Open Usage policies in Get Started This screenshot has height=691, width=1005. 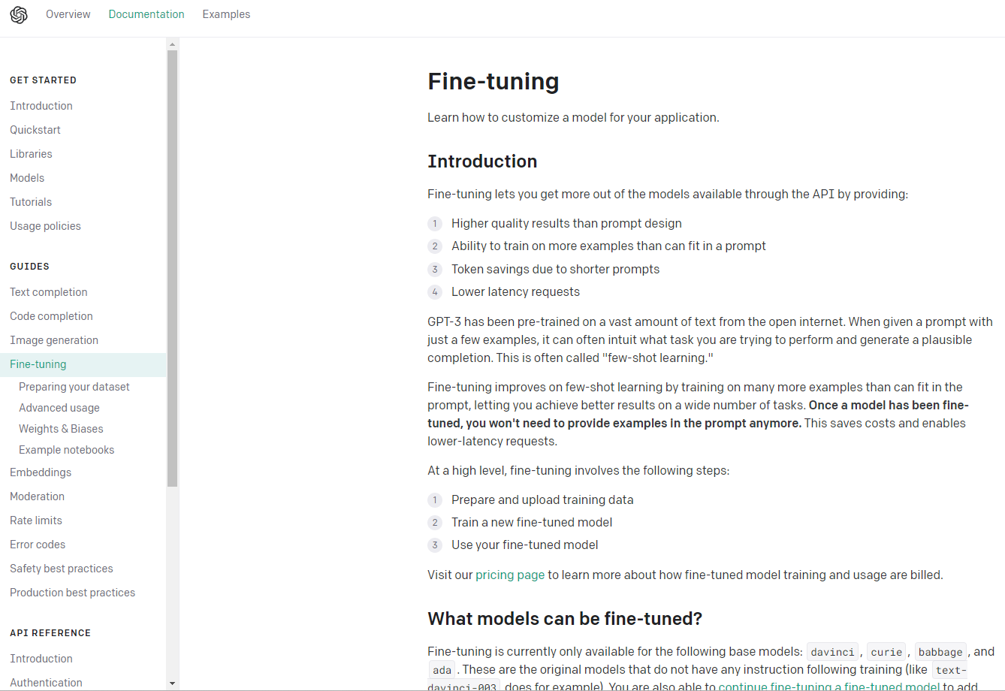pyautogui.click(x=45, y=226)
